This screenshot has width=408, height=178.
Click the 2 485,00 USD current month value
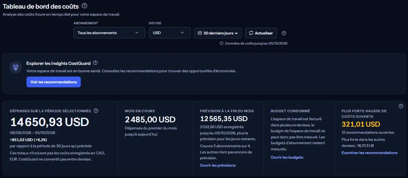[x=150, y=119]
